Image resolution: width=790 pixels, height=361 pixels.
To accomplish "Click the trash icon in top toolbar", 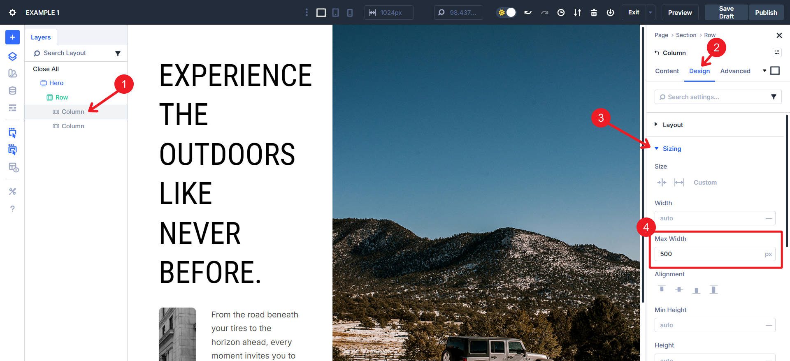I will click(x=594, y=13).
